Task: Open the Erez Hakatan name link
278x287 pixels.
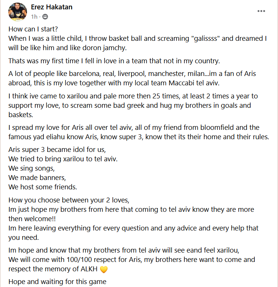Action: (52, 7)
